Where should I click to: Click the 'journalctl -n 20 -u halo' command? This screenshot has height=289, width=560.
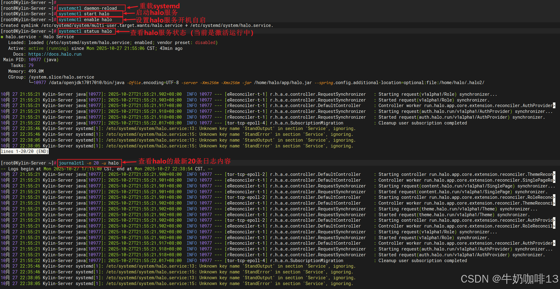89,163
